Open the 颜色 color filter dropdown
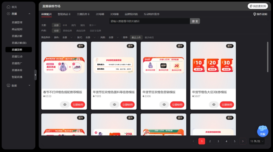273x152 pixels. (x=67, y=37)
